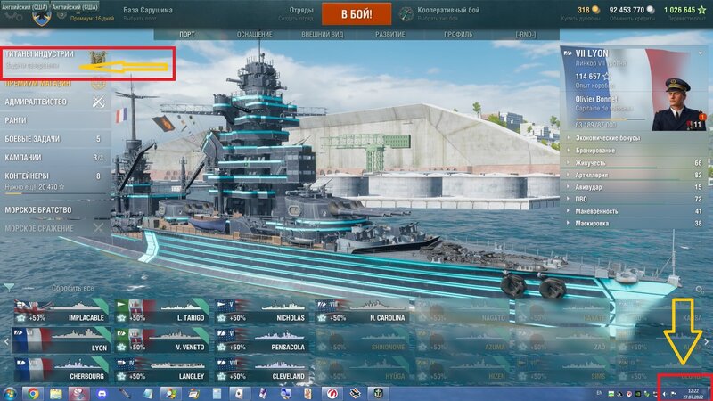713x401 pixels.
Task: Click Сбросить все filter reset
Action: (73, 288)
